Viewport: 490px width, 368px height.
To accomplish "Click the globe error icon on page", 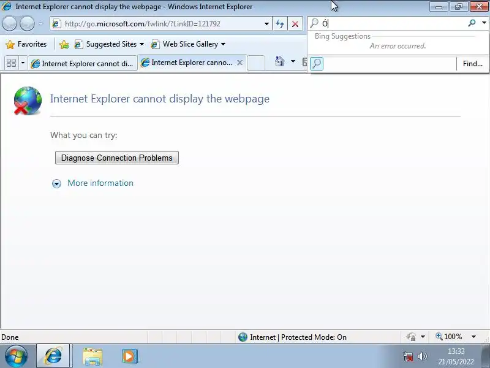I will tap(28, 101).
